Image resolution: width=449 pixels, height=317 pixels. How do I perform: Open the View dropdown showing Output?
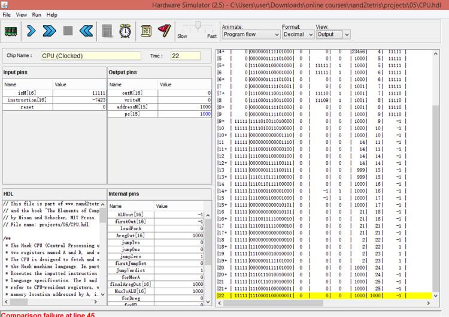click(332, 34)
